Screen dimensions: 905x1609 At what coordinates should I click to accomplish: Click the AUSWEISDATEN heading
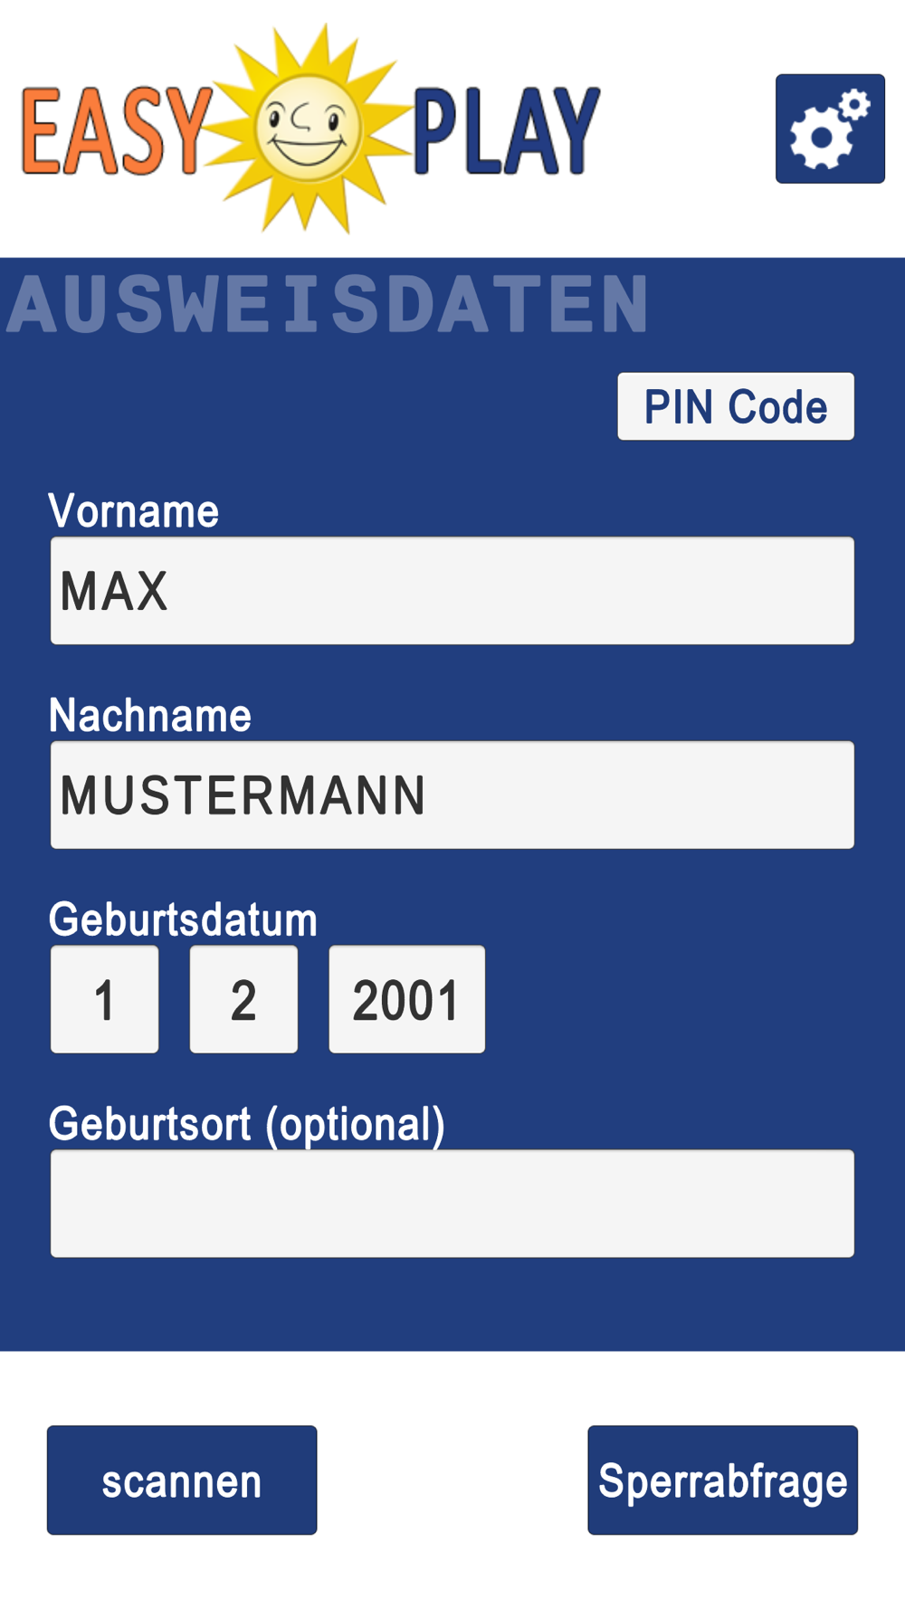pyautogui.click(x=328, y=304)
